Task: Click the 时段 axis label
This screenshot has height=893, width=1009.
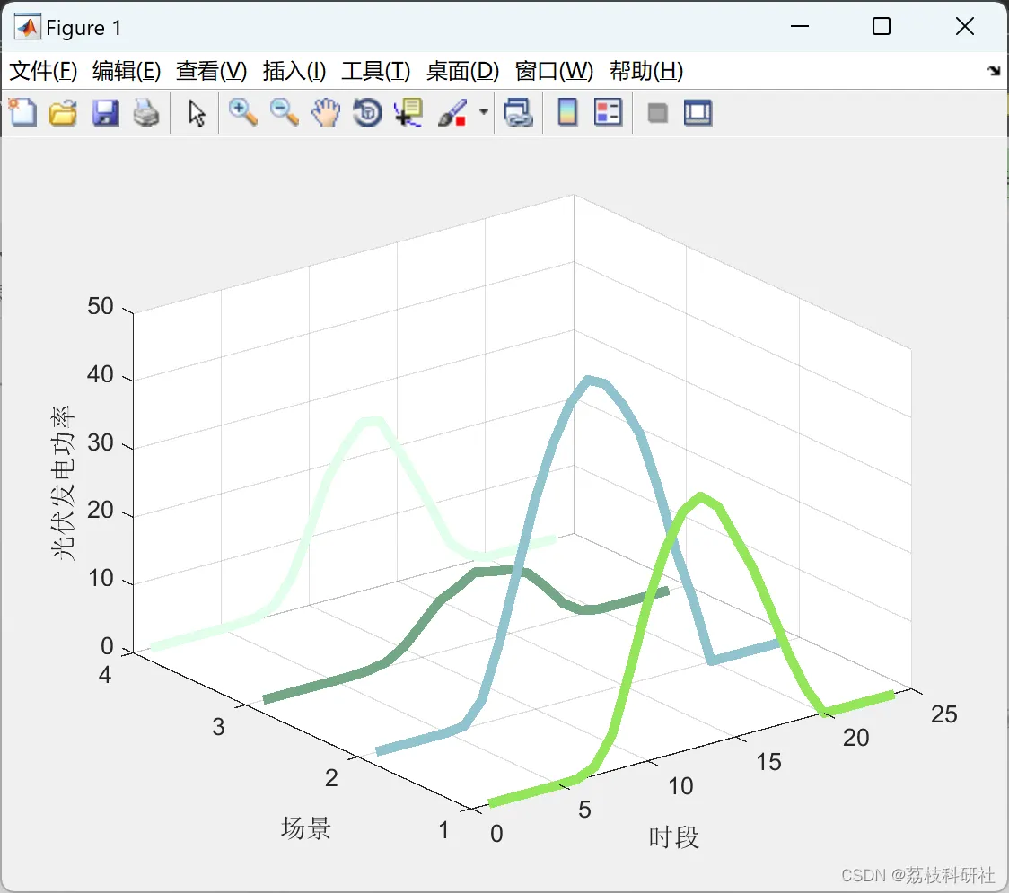Action: tap(674, 837)
